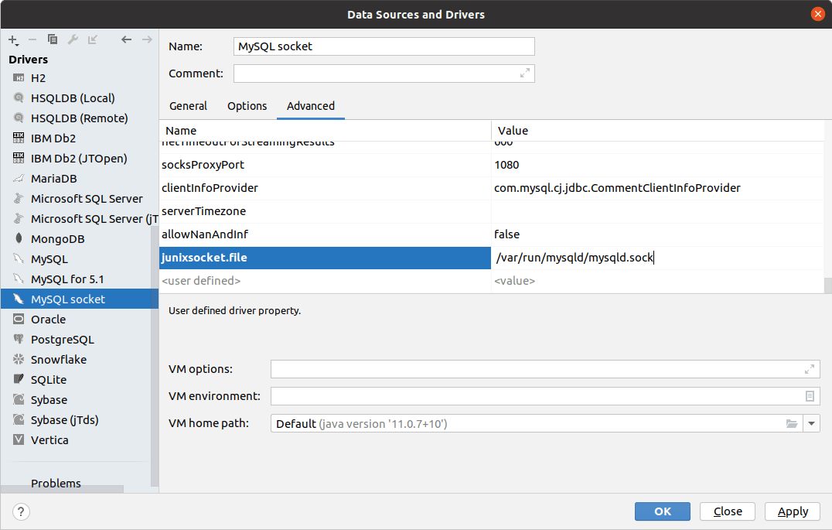Switch to the General tab
This screenshot has height=530, width=832.
[x=188, y=106]
